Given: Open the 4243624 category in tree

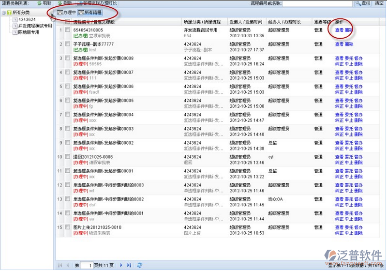Looking at the screenshot, I should [x=27, y=19].
